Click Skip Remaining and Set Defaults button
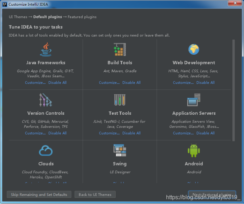 [39, 195]
